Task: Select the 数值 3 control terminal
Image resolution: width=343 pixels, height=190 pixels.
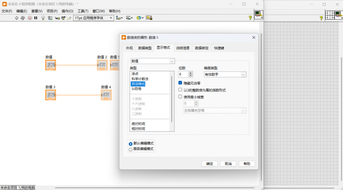Action: 51,95
